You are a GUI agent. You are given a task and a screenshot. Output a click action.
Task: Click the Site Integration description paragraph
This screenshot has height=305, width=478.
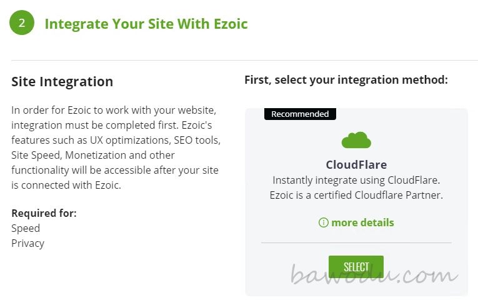click(116, 147)
